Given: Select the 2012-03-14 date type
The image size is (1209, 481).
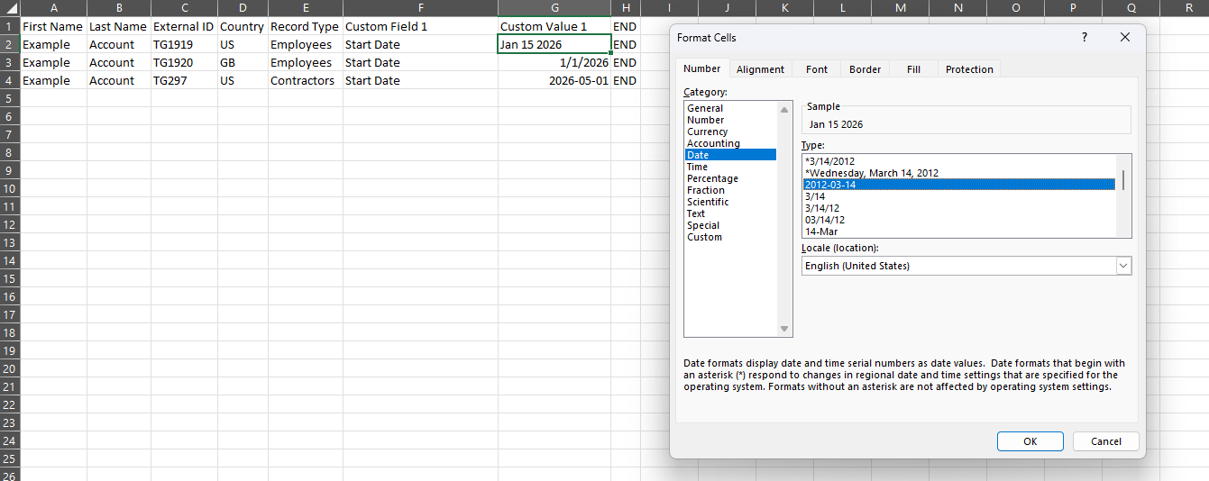Looking at the screenshot, I should point(959,185).
